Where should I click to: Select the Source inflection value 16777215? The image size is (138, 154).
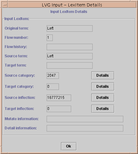coord(59,98)
